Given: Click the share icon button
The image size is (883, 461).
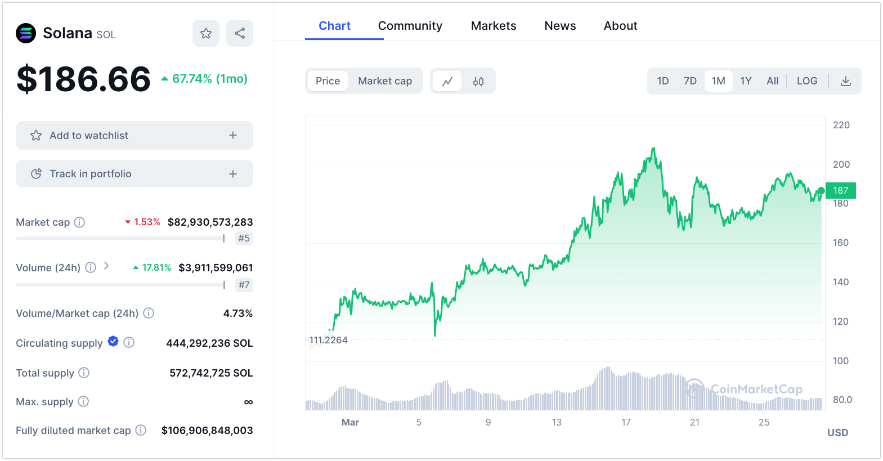Looking at the screenshot, I should tap(240, 34).
